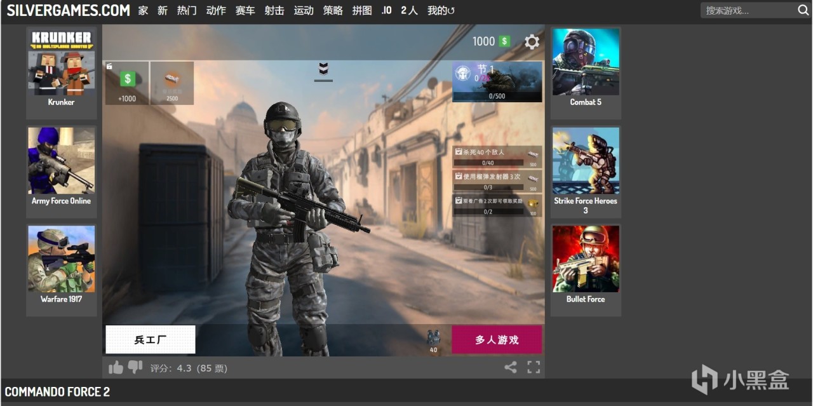The image size is (813, 406).
Task: Open the Strike Force Heroes 3 thumbnail
Action: tap(586, 160)
